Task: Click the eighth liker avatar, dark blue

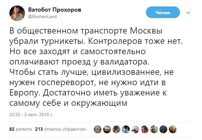Action: 164,129
